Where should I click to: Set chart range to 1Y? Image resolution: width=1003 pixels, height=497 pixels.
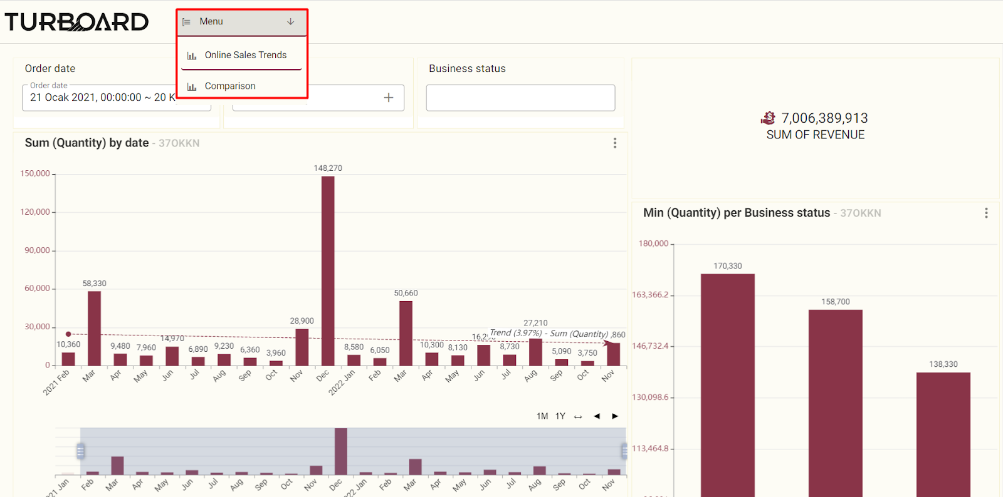pyautogui.click(x=560, y=416)
